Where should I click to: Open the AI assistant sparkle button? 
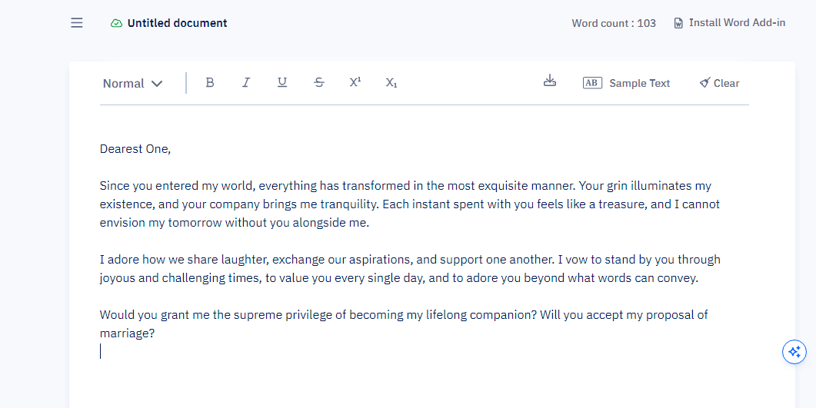tap(794, 352)
